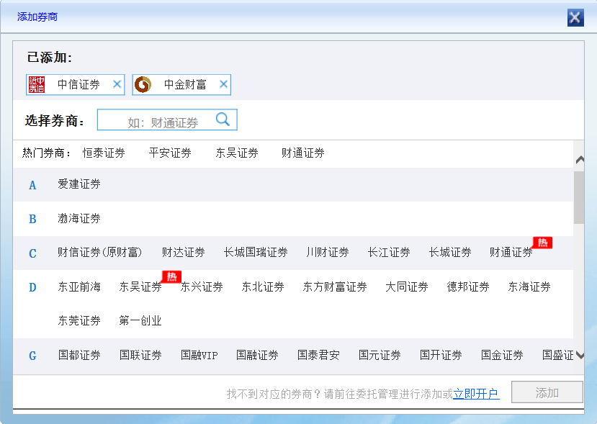Image resolution: width=597 pixels, height=424 pixels.
Task: Select 长城证券 in the C row
Action: [x=450, y=253]
